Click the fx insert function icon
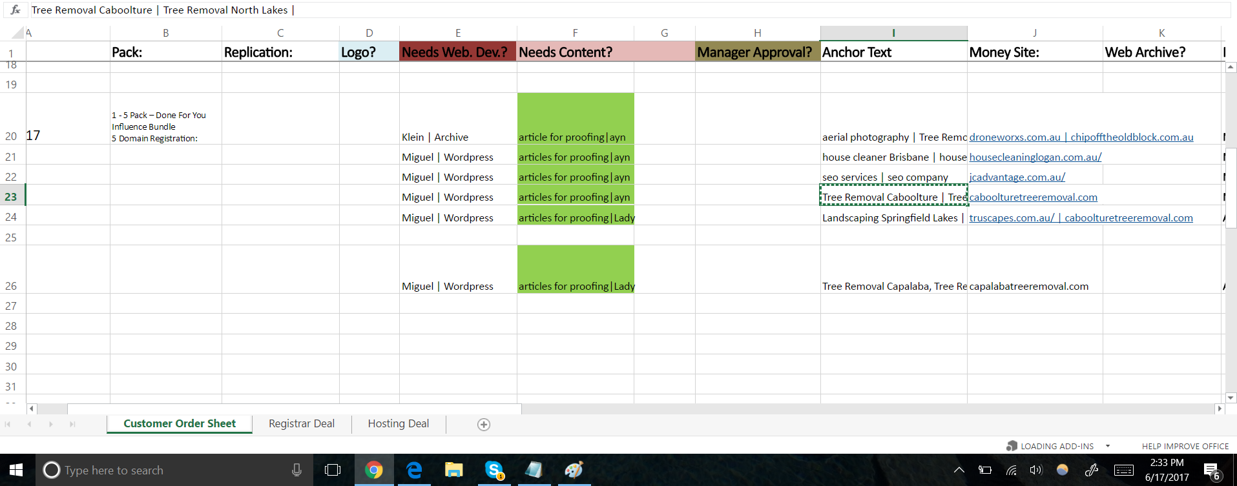The image size is (1237, 486). pos(16,10)
